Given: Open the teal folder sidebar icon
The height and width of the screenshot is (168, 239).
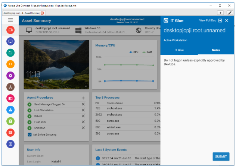Looking at the screenshot, I should click(x=10, y=53).
